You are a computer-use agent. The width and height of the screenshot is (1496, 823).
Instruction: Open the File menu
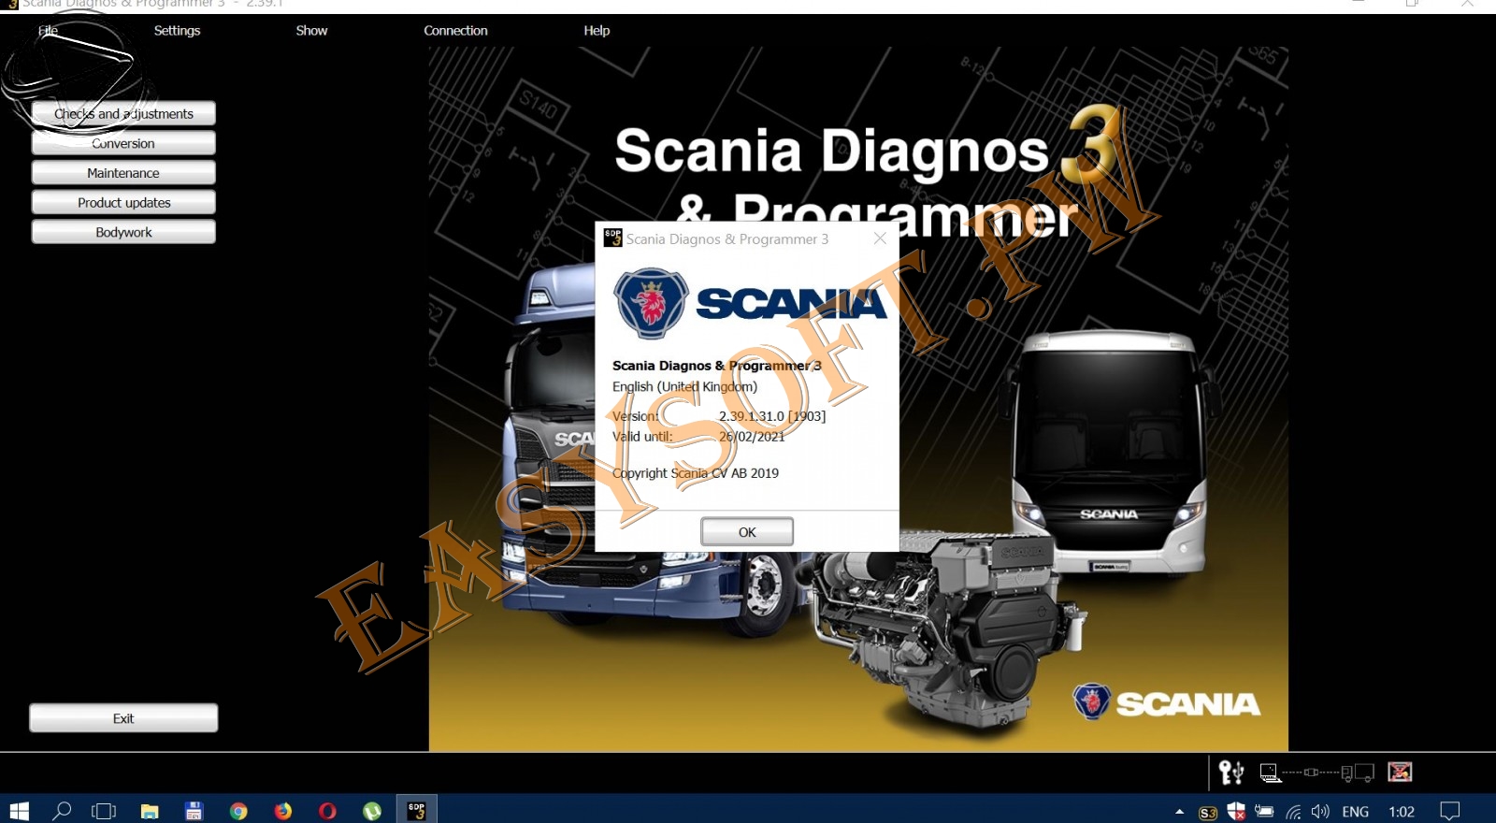(x=49, y=31)
